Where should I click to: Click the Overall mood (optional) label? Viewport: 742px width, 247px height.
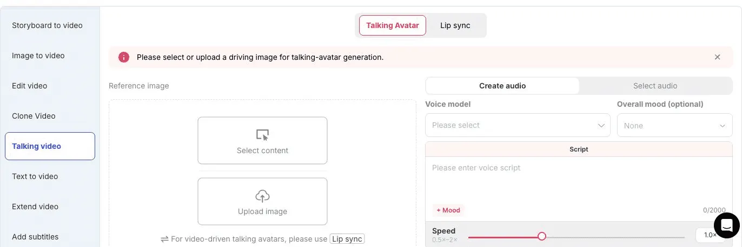tap(660, 104)
